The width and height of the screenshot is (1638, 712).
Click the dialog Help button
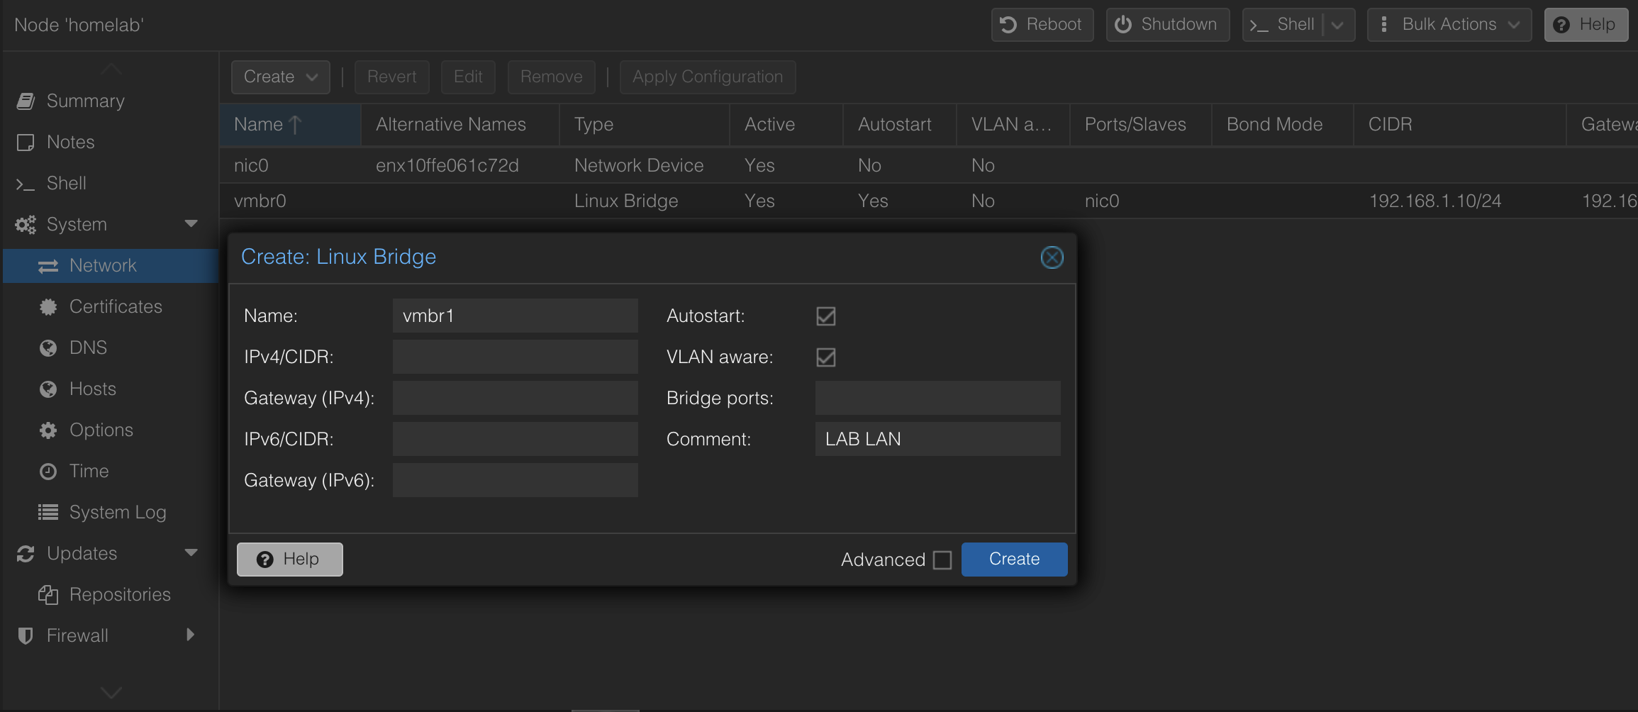[289, 560]
